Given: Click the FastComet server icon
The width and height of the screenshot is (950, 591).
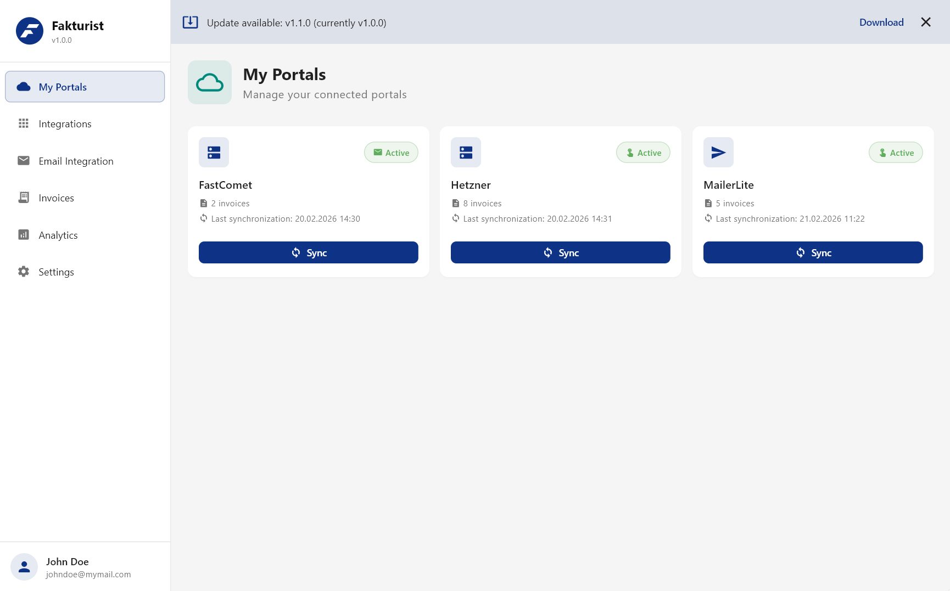Looking at the screenshot, I should pyautogui.click(x=214, y=153).
